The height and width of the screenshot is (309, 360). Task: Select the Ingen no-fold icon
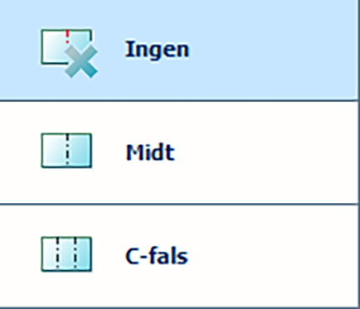69,54
